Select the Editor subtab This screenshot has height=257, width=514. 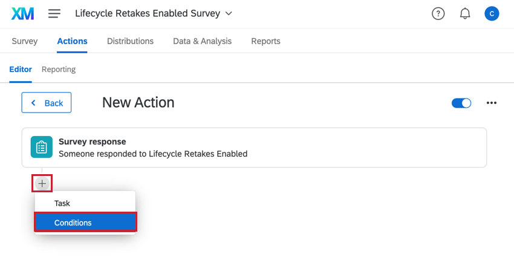pos(21,70)
